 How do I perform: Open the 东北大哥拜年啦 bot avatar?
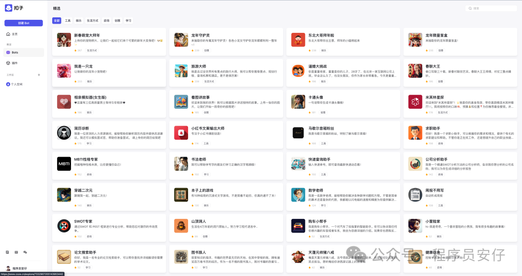(298, 40)
